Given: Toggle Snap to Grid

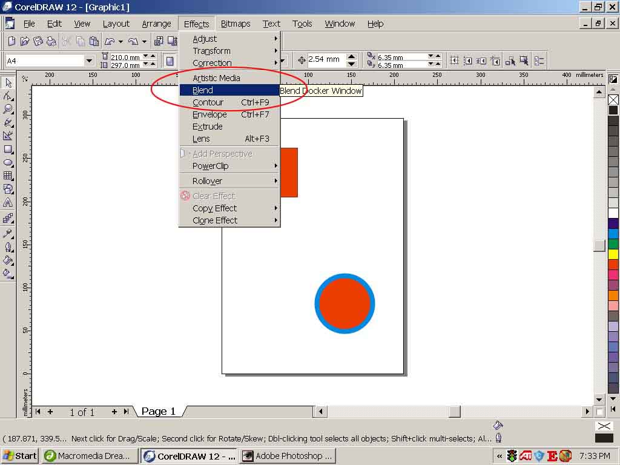Looking at the screenshot, I should 454,61.
